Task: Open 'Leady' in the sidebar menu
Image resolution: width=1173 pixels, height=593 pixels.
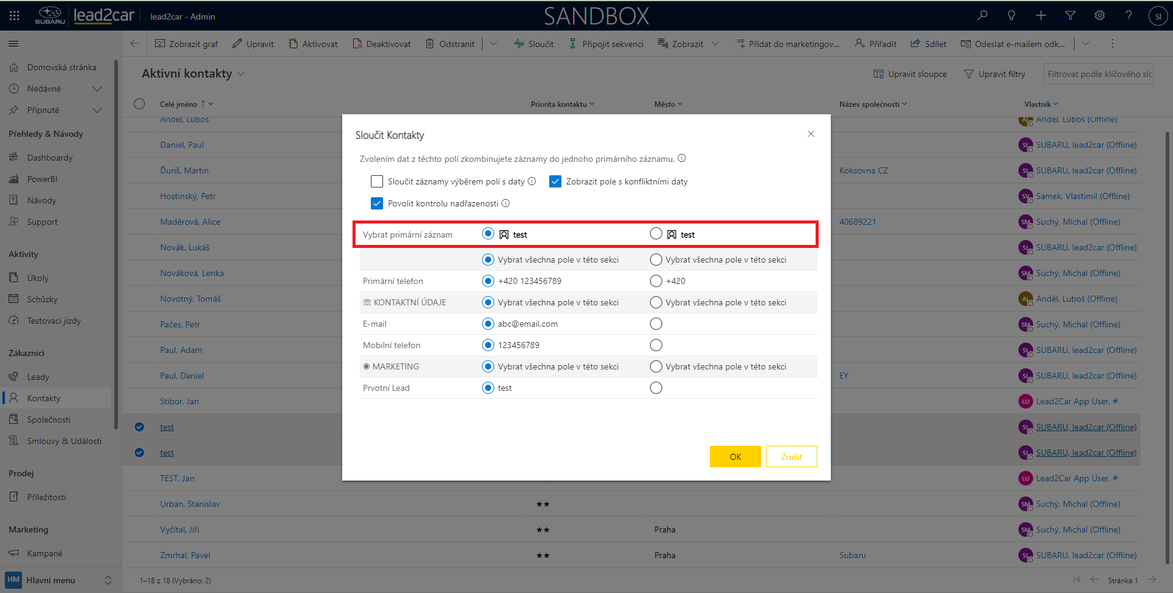Action: click(x=38, y=377)
